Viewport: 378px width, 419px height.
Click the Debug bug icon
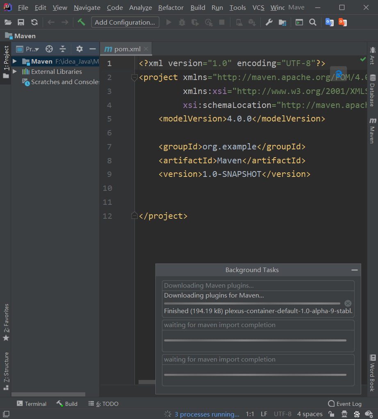(x=182, y=22)
